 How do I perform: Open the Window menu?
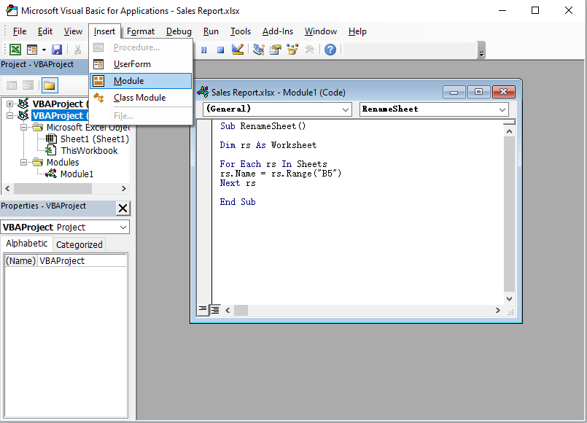[x=320, y=31]
